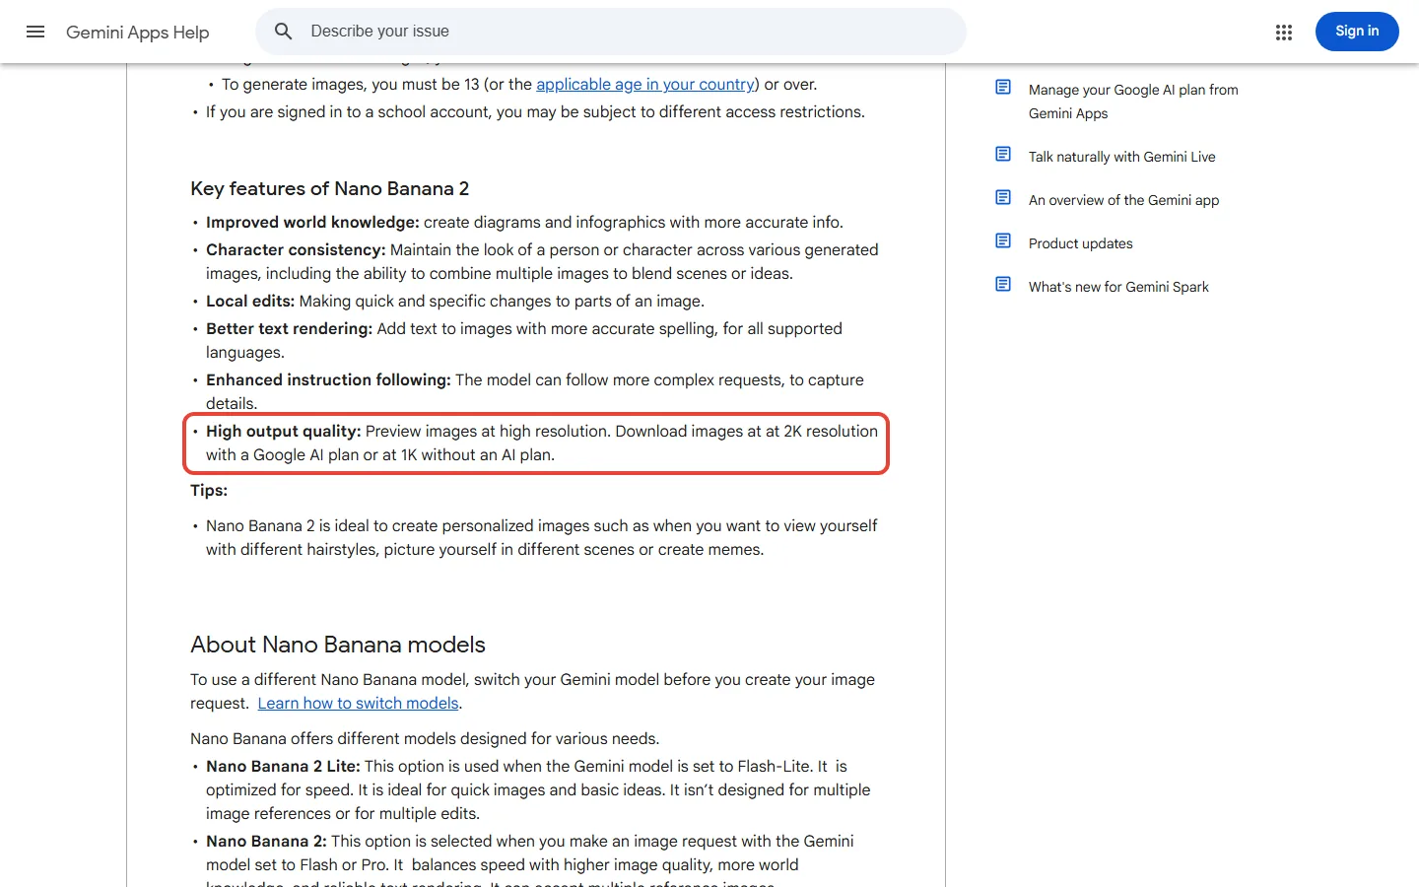Click the Improved world knowledge bullet label

pyautogui.click(x=312, y=223)
